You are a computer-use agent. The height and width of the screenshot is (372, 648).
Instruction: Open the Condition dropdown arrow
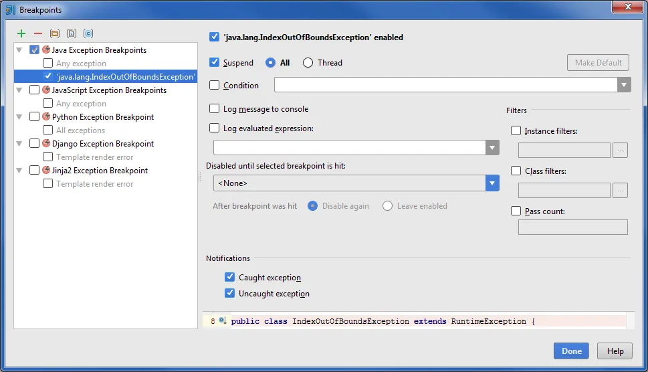pos(624,85)
